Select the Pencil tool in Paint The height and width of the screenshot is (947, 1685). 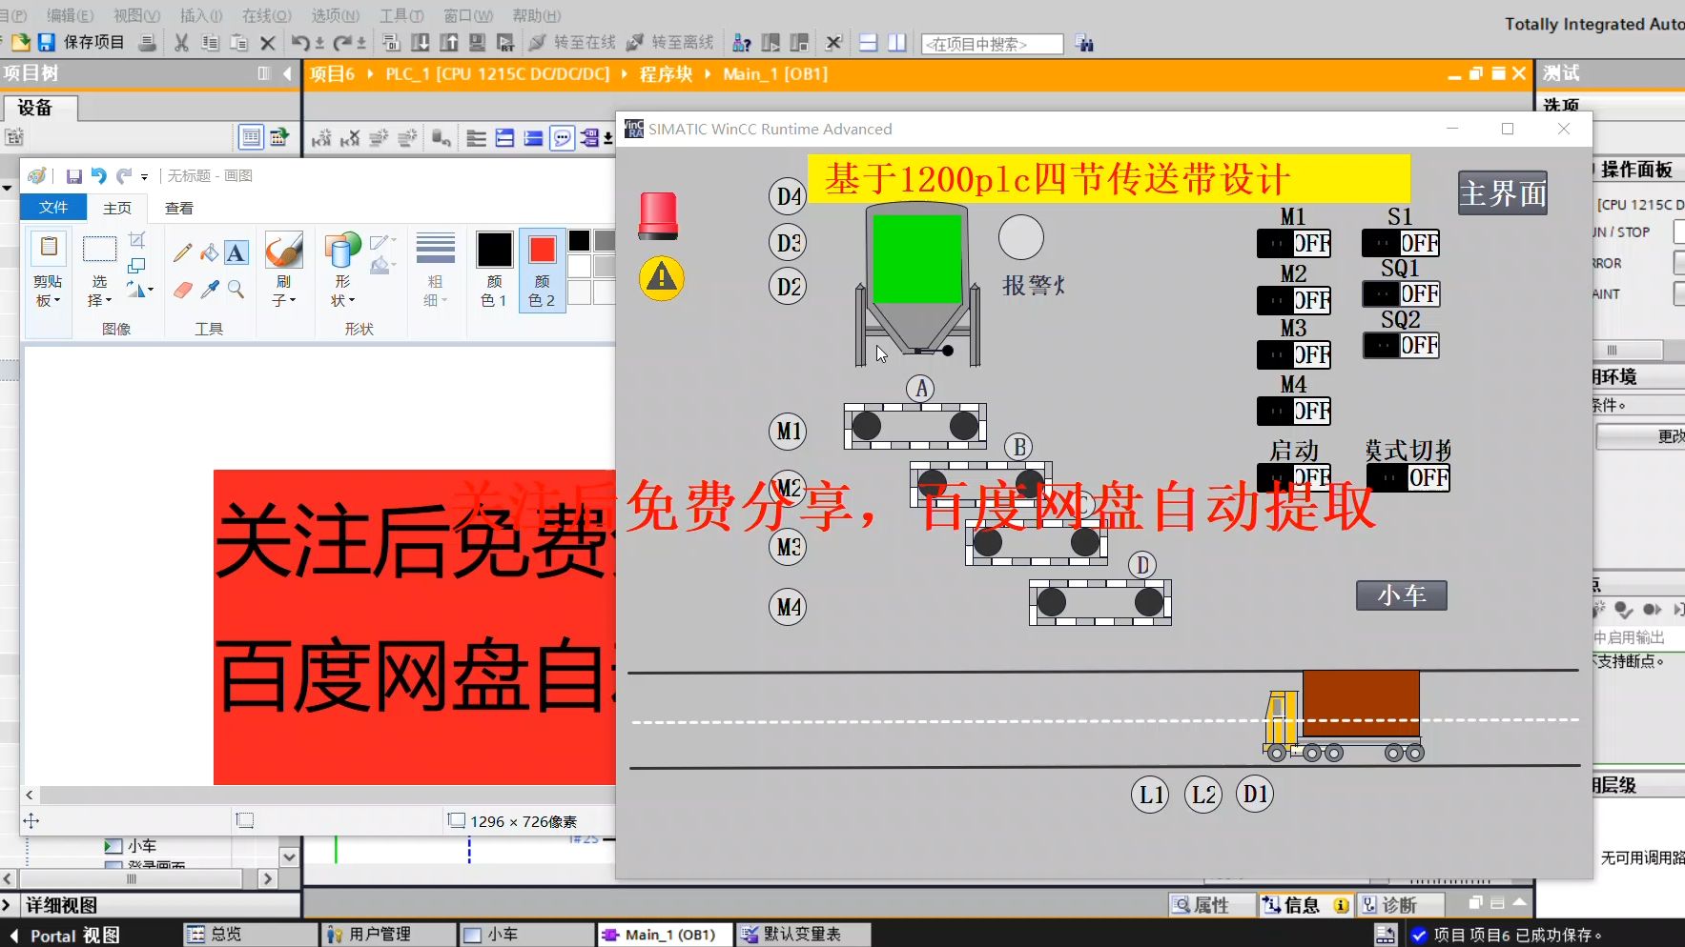182,252
